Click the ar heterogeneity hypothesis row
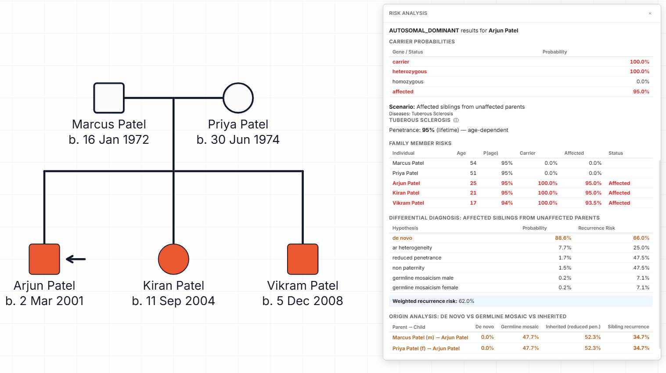The height and width of the screenshot is (373, 666). click(x=412, y=248)
